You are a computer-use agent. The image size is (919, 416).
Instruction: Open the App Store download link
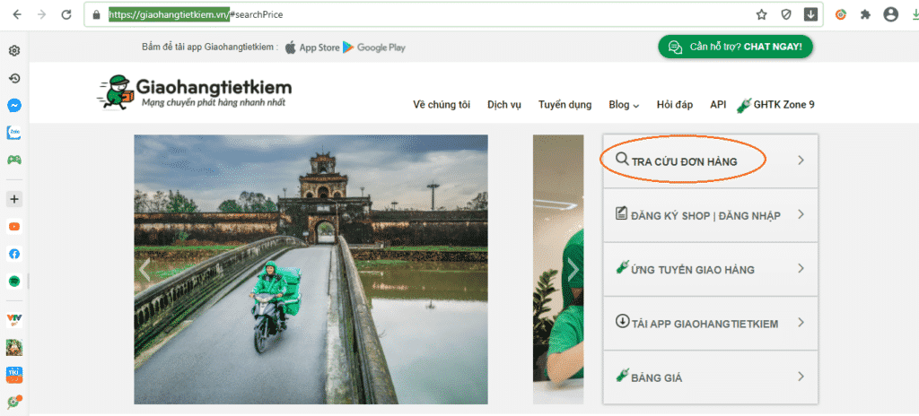tap(312, 48)
